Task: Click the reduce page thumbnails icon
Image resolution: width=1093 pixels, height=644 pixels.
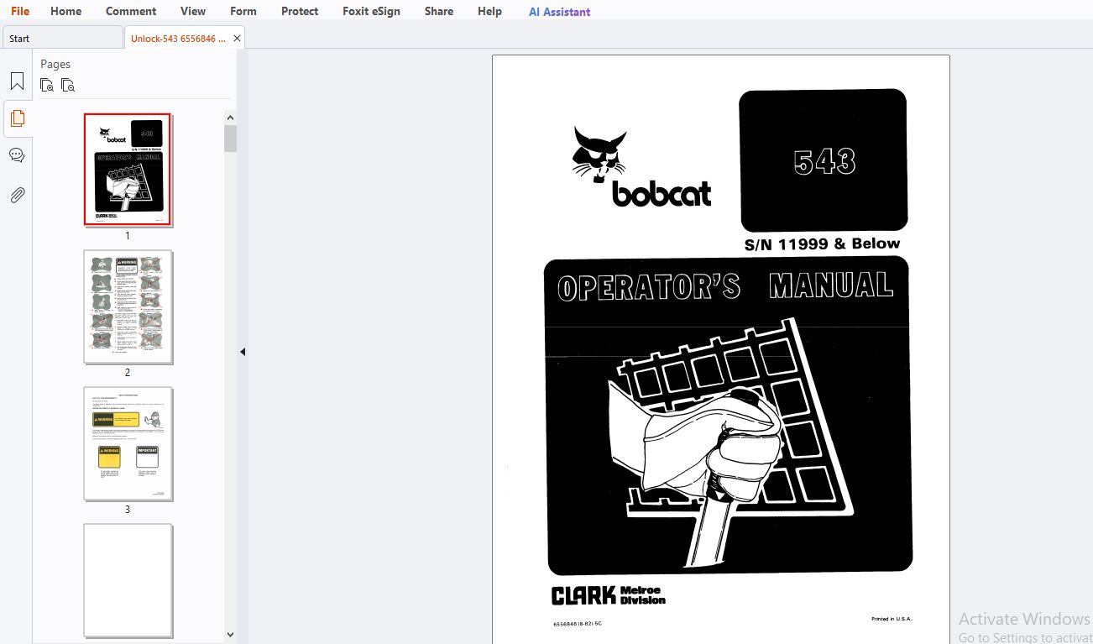Action: tap(68, 85)
